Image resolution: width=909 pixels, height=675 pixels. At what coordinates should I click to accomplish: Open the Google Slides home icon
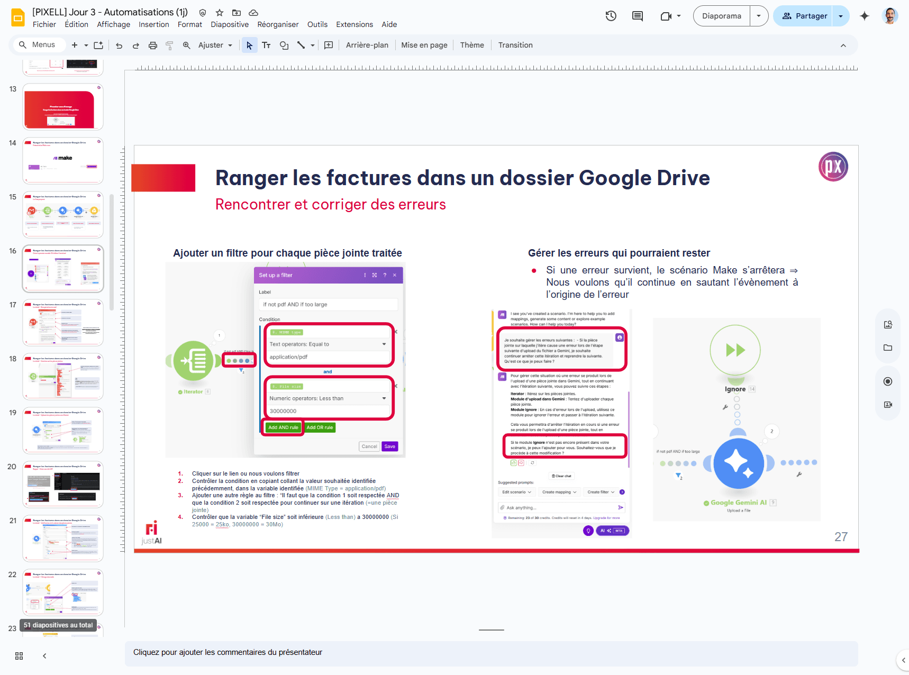point(18,17)
